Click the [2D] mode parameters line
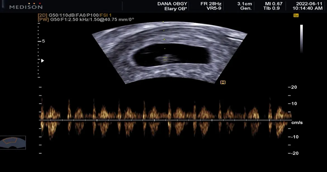The height and width of the screenshot is (172, 327). tap(74, 15)
